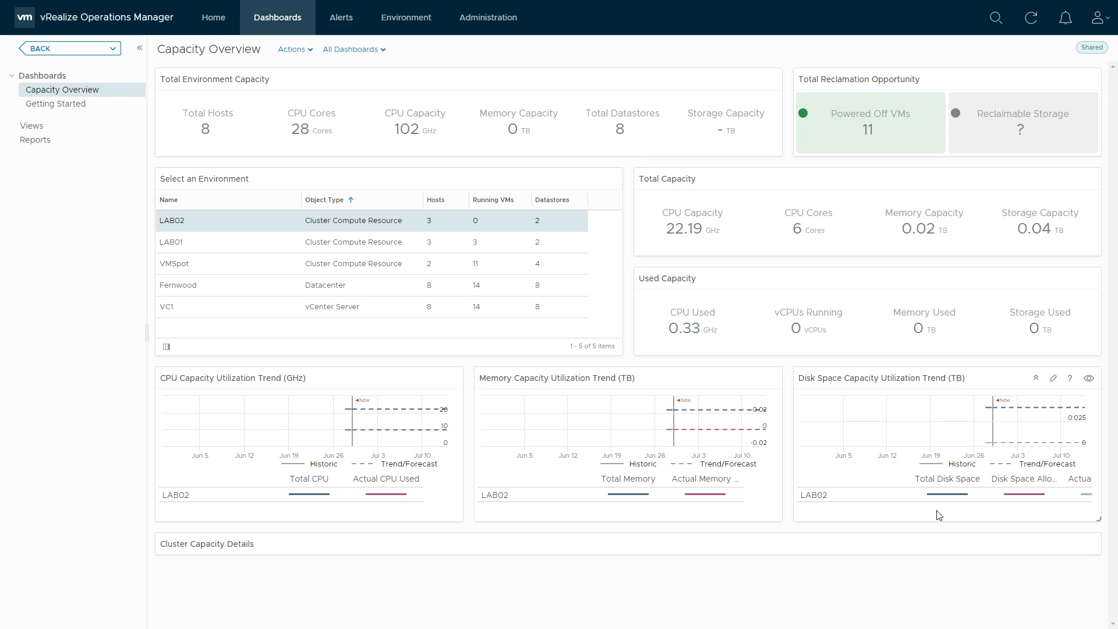Open the Environment tab
Viewport: 1118px width, 629px height.
(x=406, y=17)
